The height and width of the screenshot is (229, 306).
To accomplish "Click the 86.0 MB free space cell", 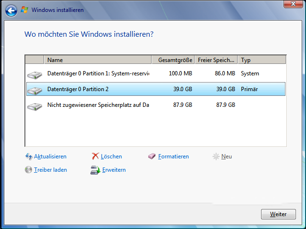I will (x=225, y=73).
